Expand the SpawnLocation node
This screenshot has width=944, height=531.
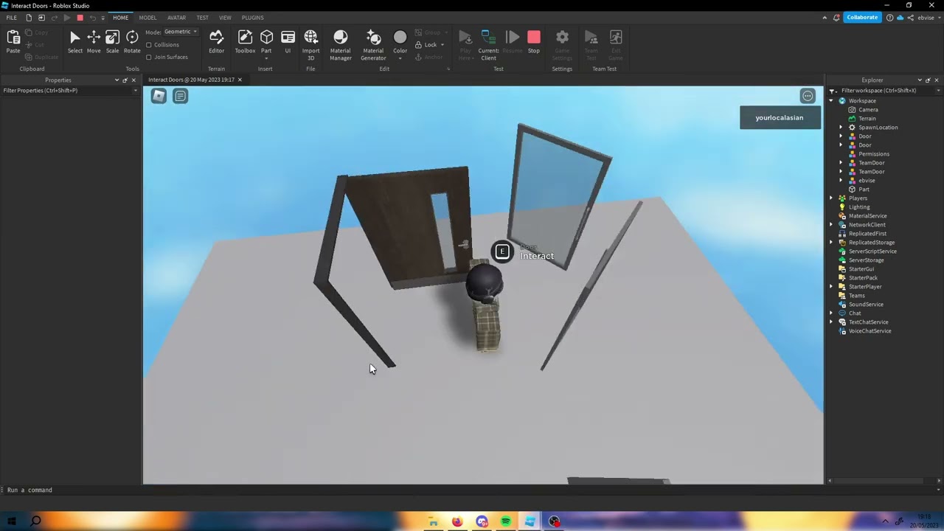coord(841,128)
